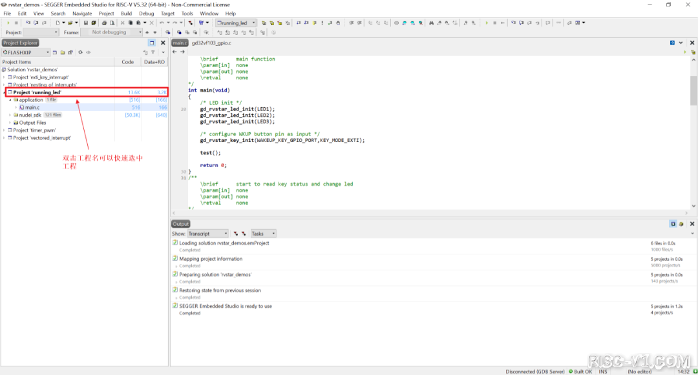The height and width of the screenshot is (375, 698).
Task: Open the Build menu
Action: tap(127, 14)
